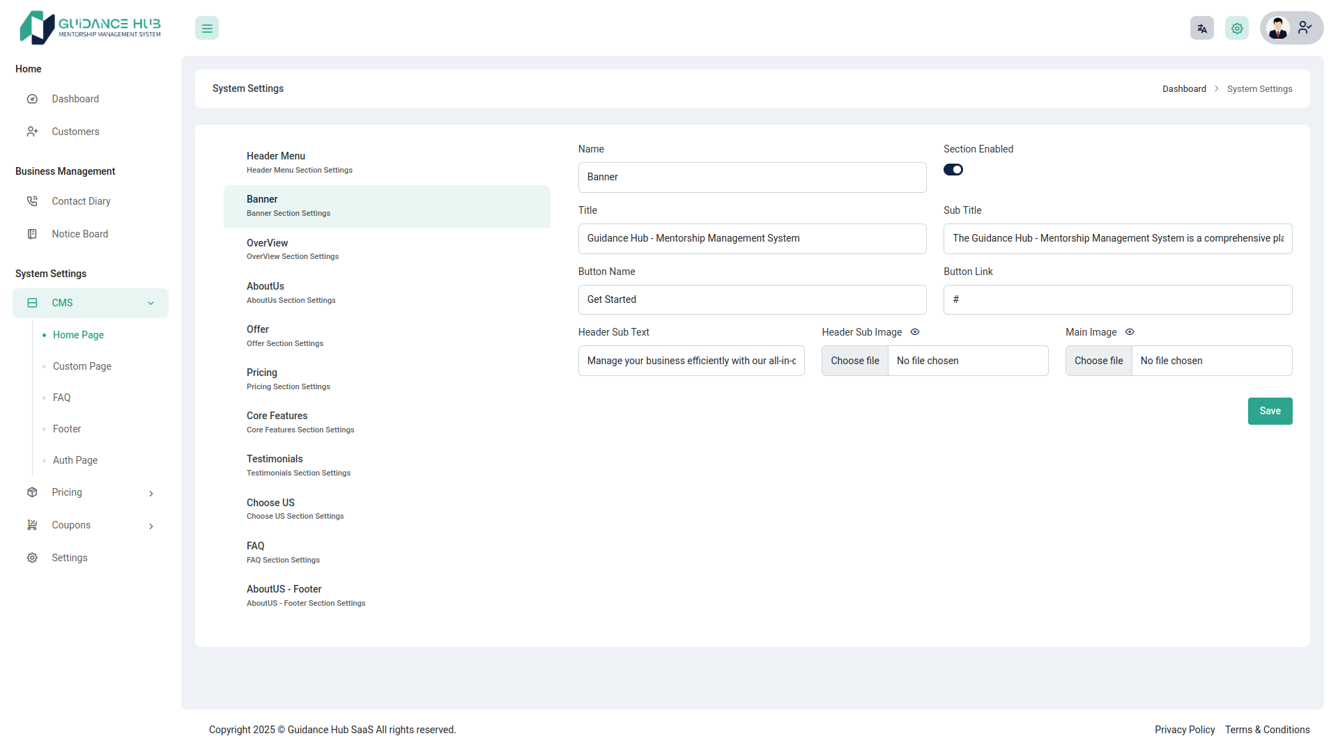This screenshot has height=752, width=1338.
Task: Expand the Coupons sidebar section
Action: coord(151,525)
